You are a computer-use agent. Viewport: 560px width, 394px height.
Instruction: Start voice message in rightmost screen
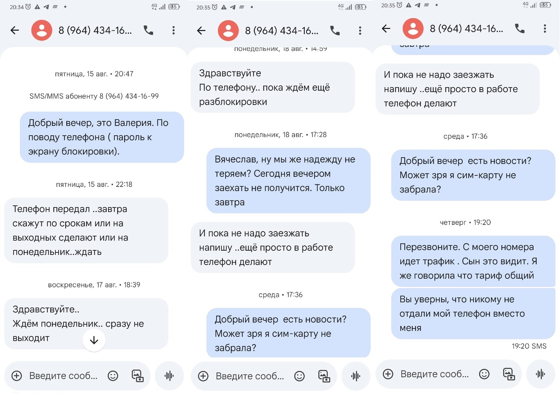pyautogui.click(x=540, y=374)
